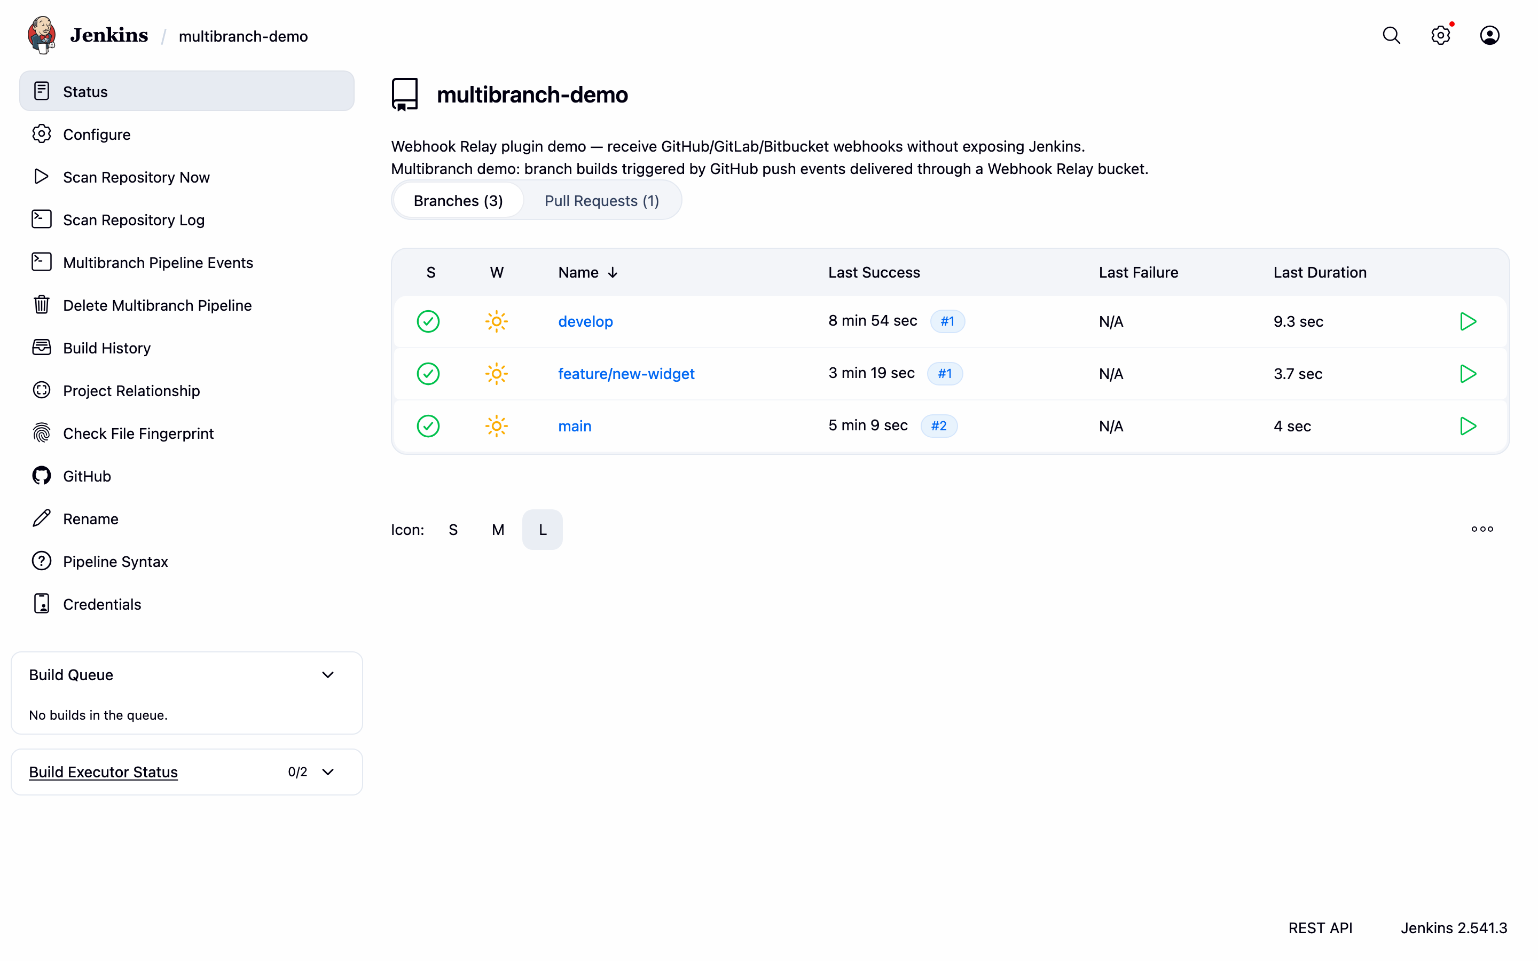Viewport: 1538px width, 961px height.
Task: Open the main branch link
Action: click(575, 426)
